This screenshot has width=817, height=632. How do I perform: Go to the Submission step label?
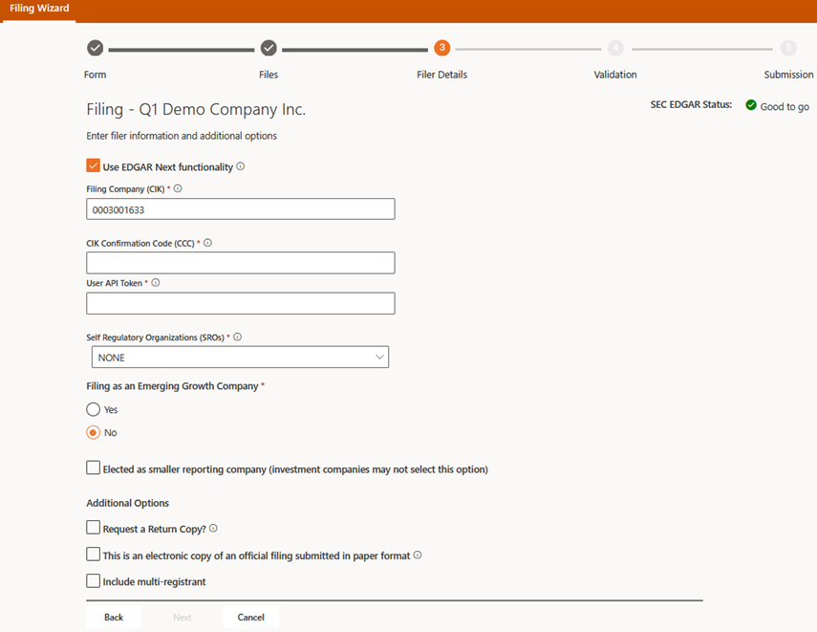(x=788, y=75)
